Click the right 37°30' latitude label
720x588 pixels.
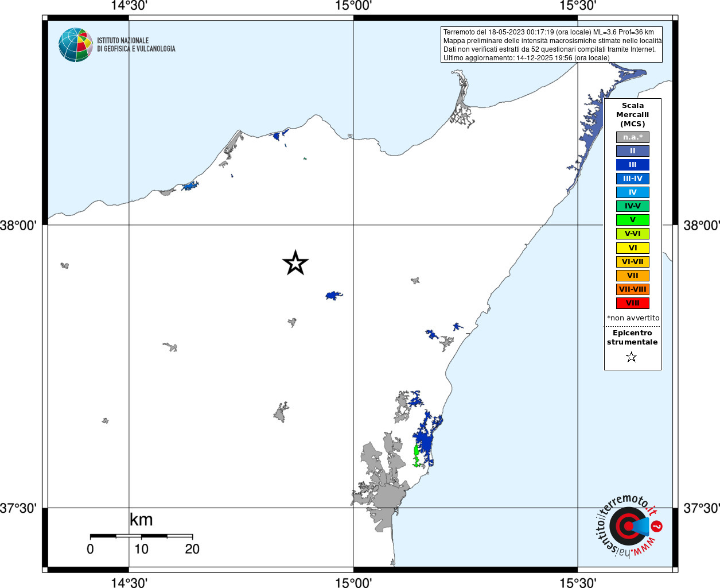(x=702, y=508)
